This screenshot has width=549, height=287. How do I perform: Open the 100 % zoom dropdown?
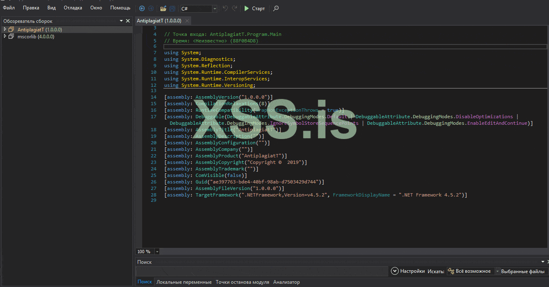[157, 252]
